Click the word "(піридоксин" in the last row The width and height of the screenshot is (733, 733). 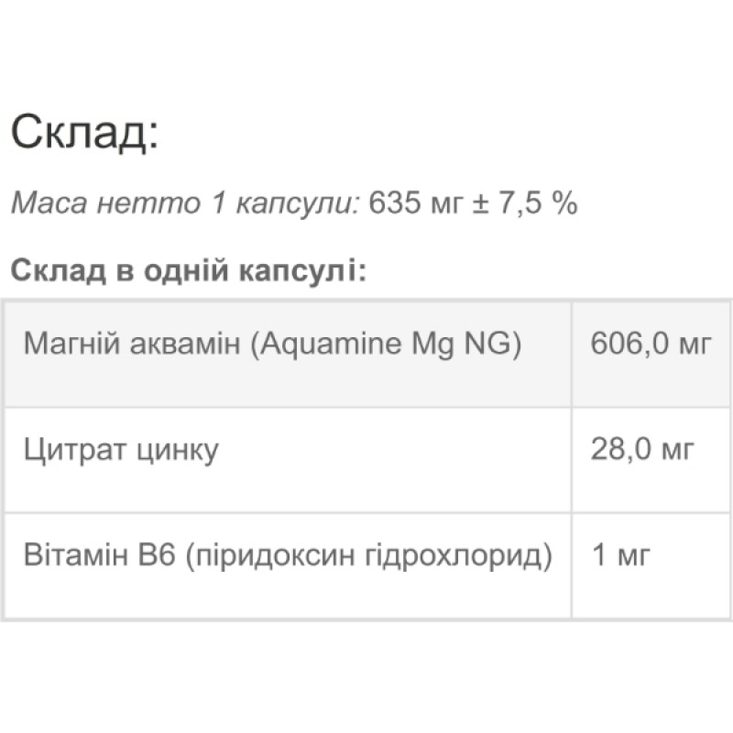point(257,557)
